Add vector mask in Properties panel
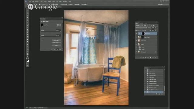The height and width of the screenshot is (109, 194). point(60,25)
